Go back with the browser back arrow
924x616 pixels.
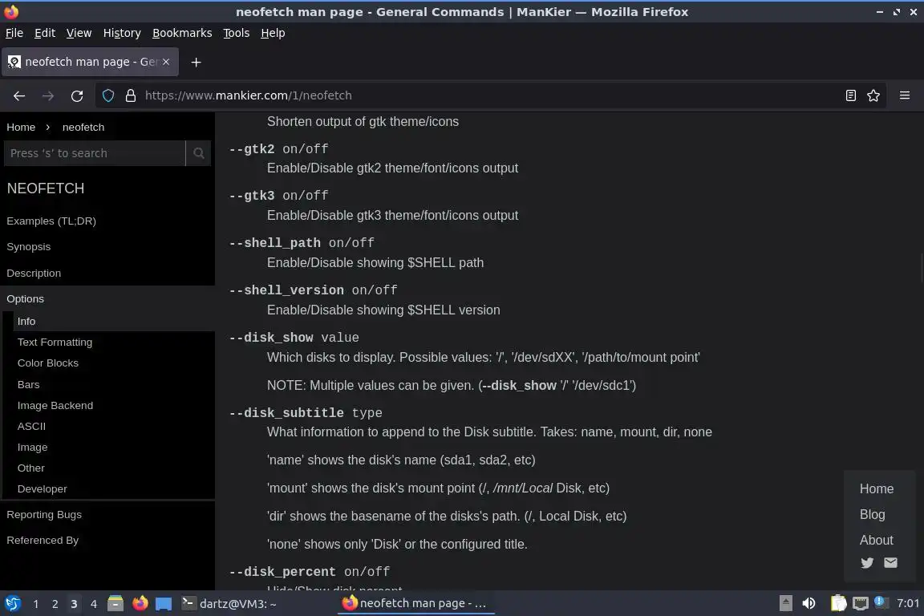click(x=19, y=95)
